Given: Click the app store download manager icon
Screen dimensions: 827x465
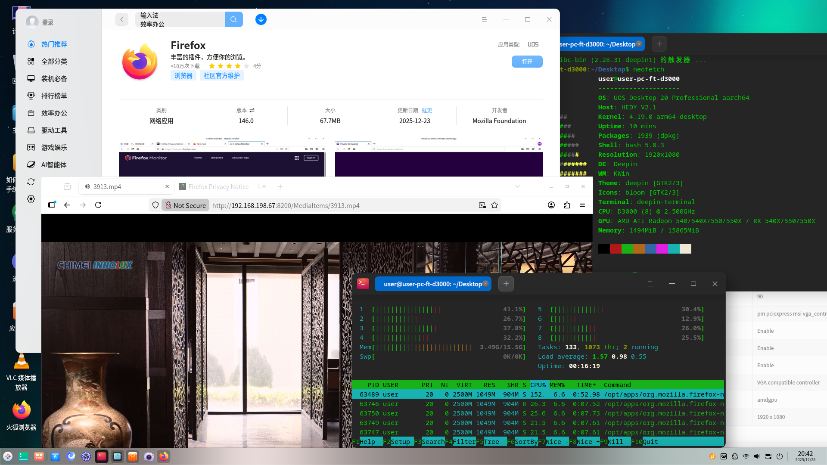Looking at the screenshot, I should click(x=261, y=19).
